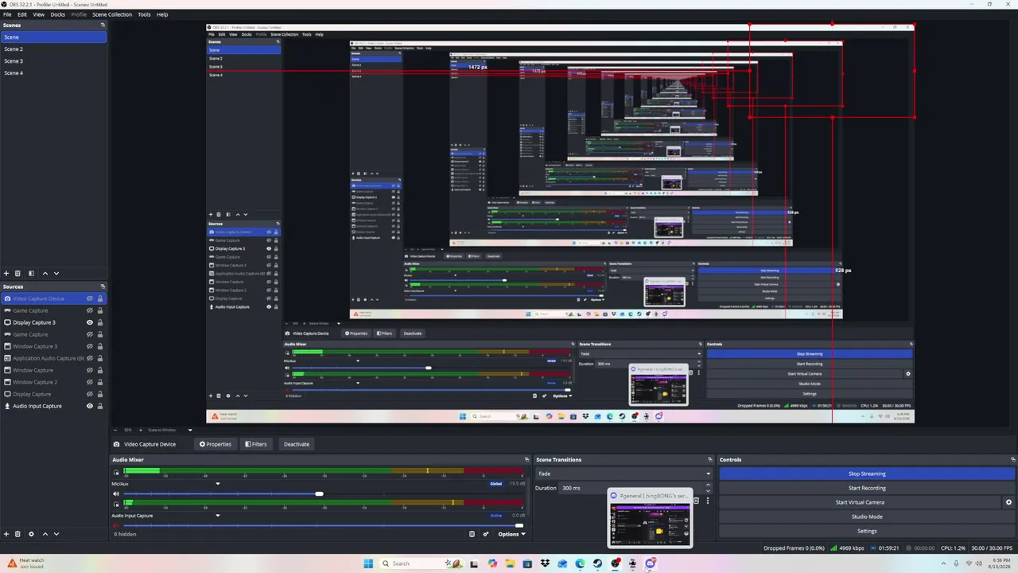This screenshot has height=573, width=1018.
Task: Adjust the Audio Input Capture volume slider
Action: point(519,525)
